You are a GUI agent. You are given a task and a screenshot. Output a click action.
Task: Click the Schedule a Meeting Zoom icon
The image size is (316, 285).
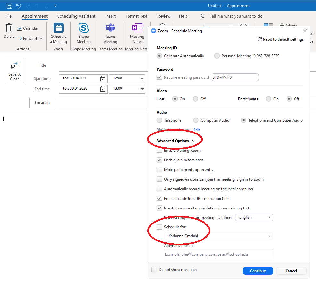[x=58, y=29]
